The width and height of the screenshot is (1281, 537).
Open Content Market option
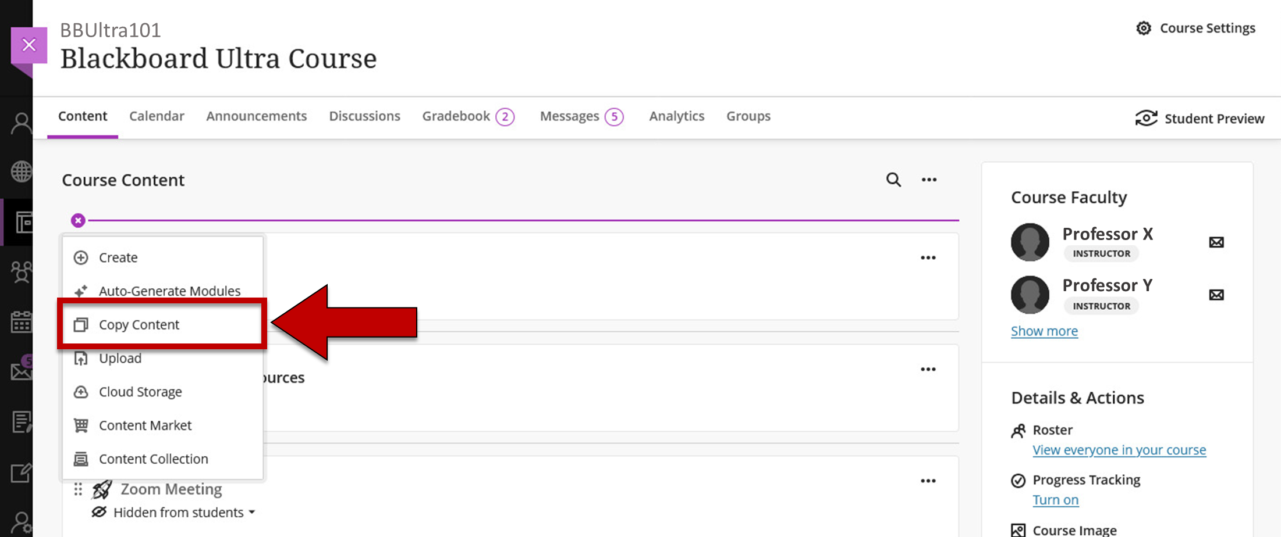[x=162, y=425]
